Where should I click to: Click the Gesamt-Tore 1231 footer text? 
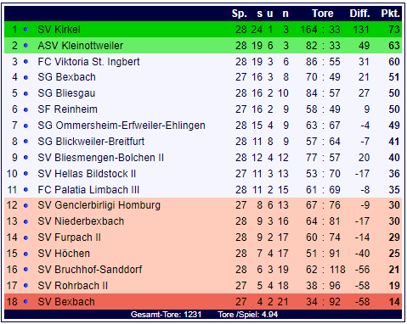[166, 314]
